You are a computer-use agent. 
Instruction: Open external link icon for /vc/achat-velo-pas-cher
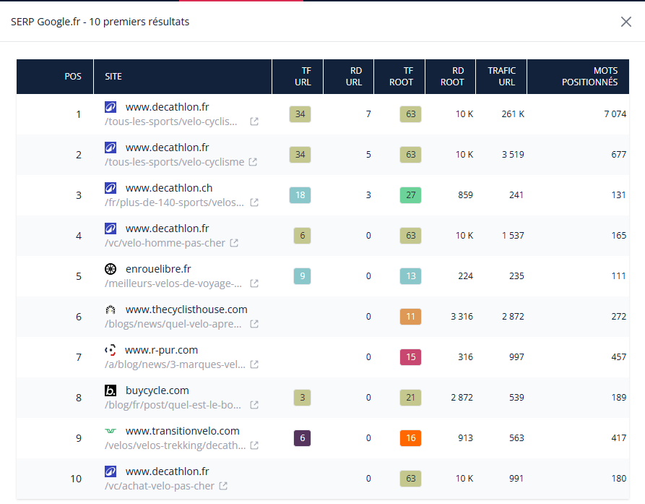223,486
